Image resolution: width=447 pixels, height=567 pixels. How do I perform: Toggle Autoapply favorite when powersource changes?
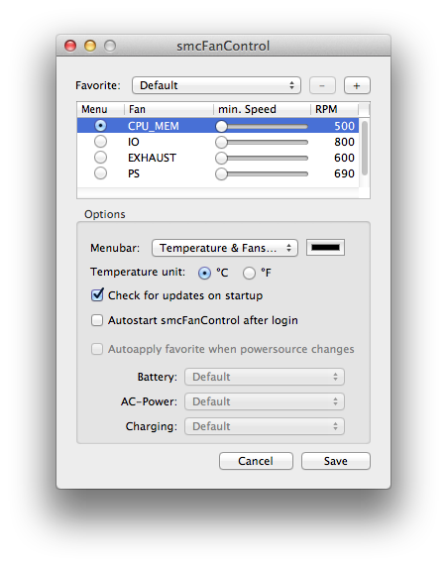click(x=97, y=349)
